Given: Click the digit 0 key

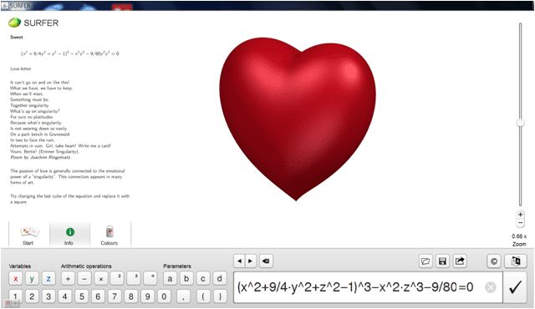Looking at the screenshot, I should coord(164,296).
